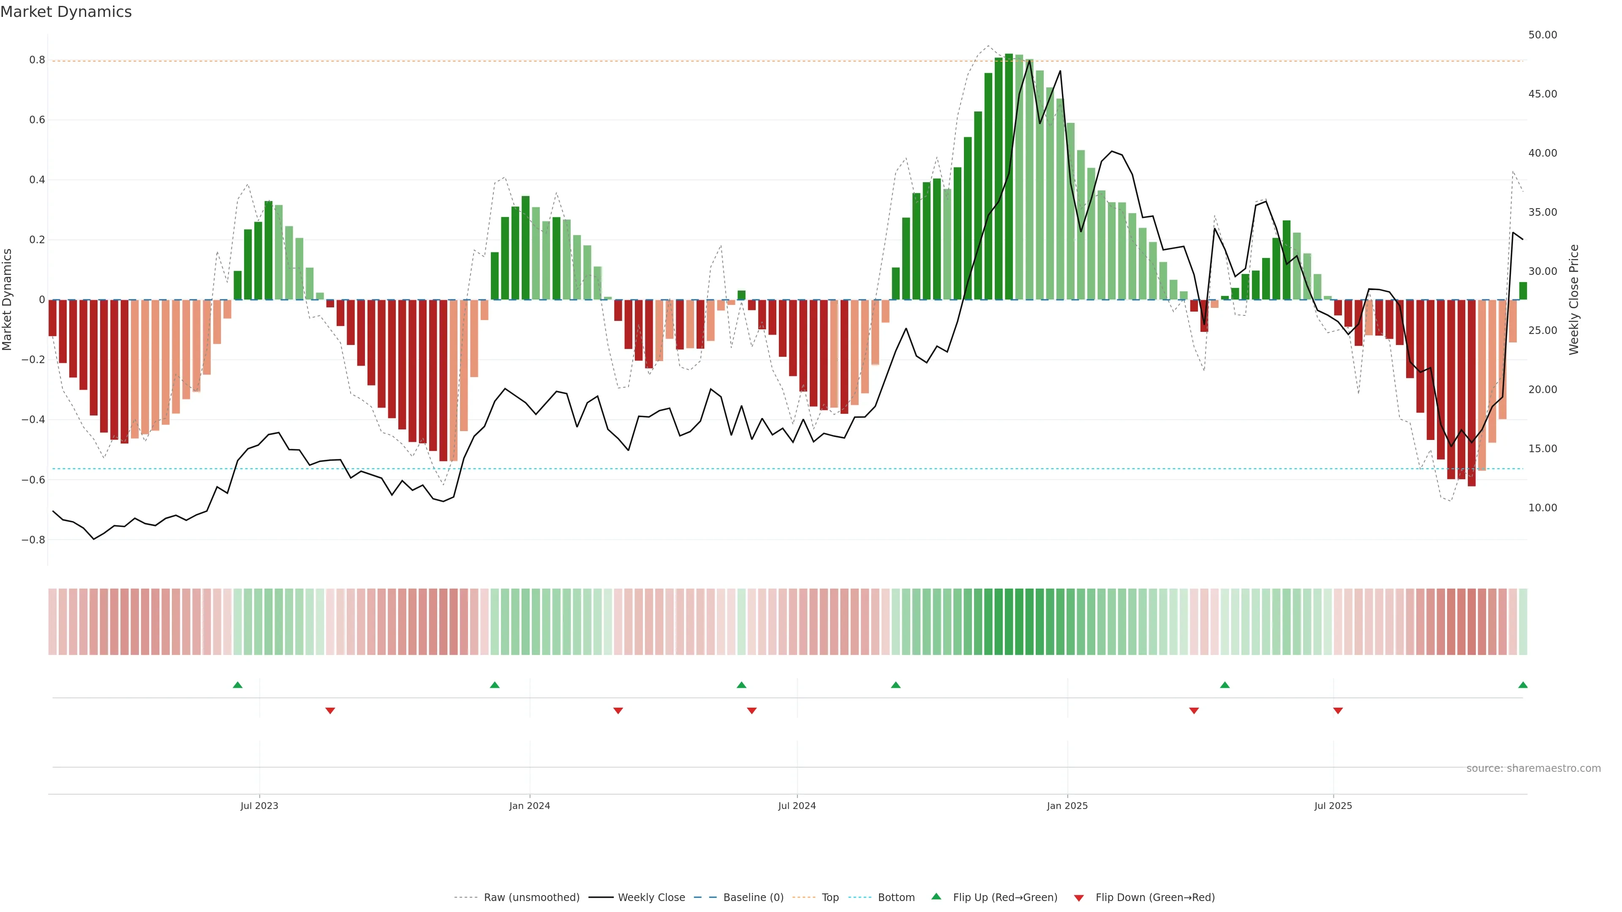Click the first green flip-up triangle marker
The width and height of the screenshot is (1622, 912).
tap(237, 685)
